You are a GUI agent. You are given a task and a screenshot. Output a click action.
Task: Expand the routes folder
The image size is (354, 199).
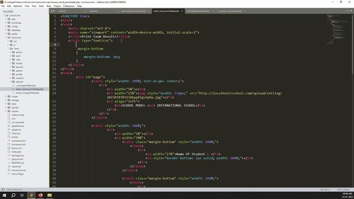[6, 97]
